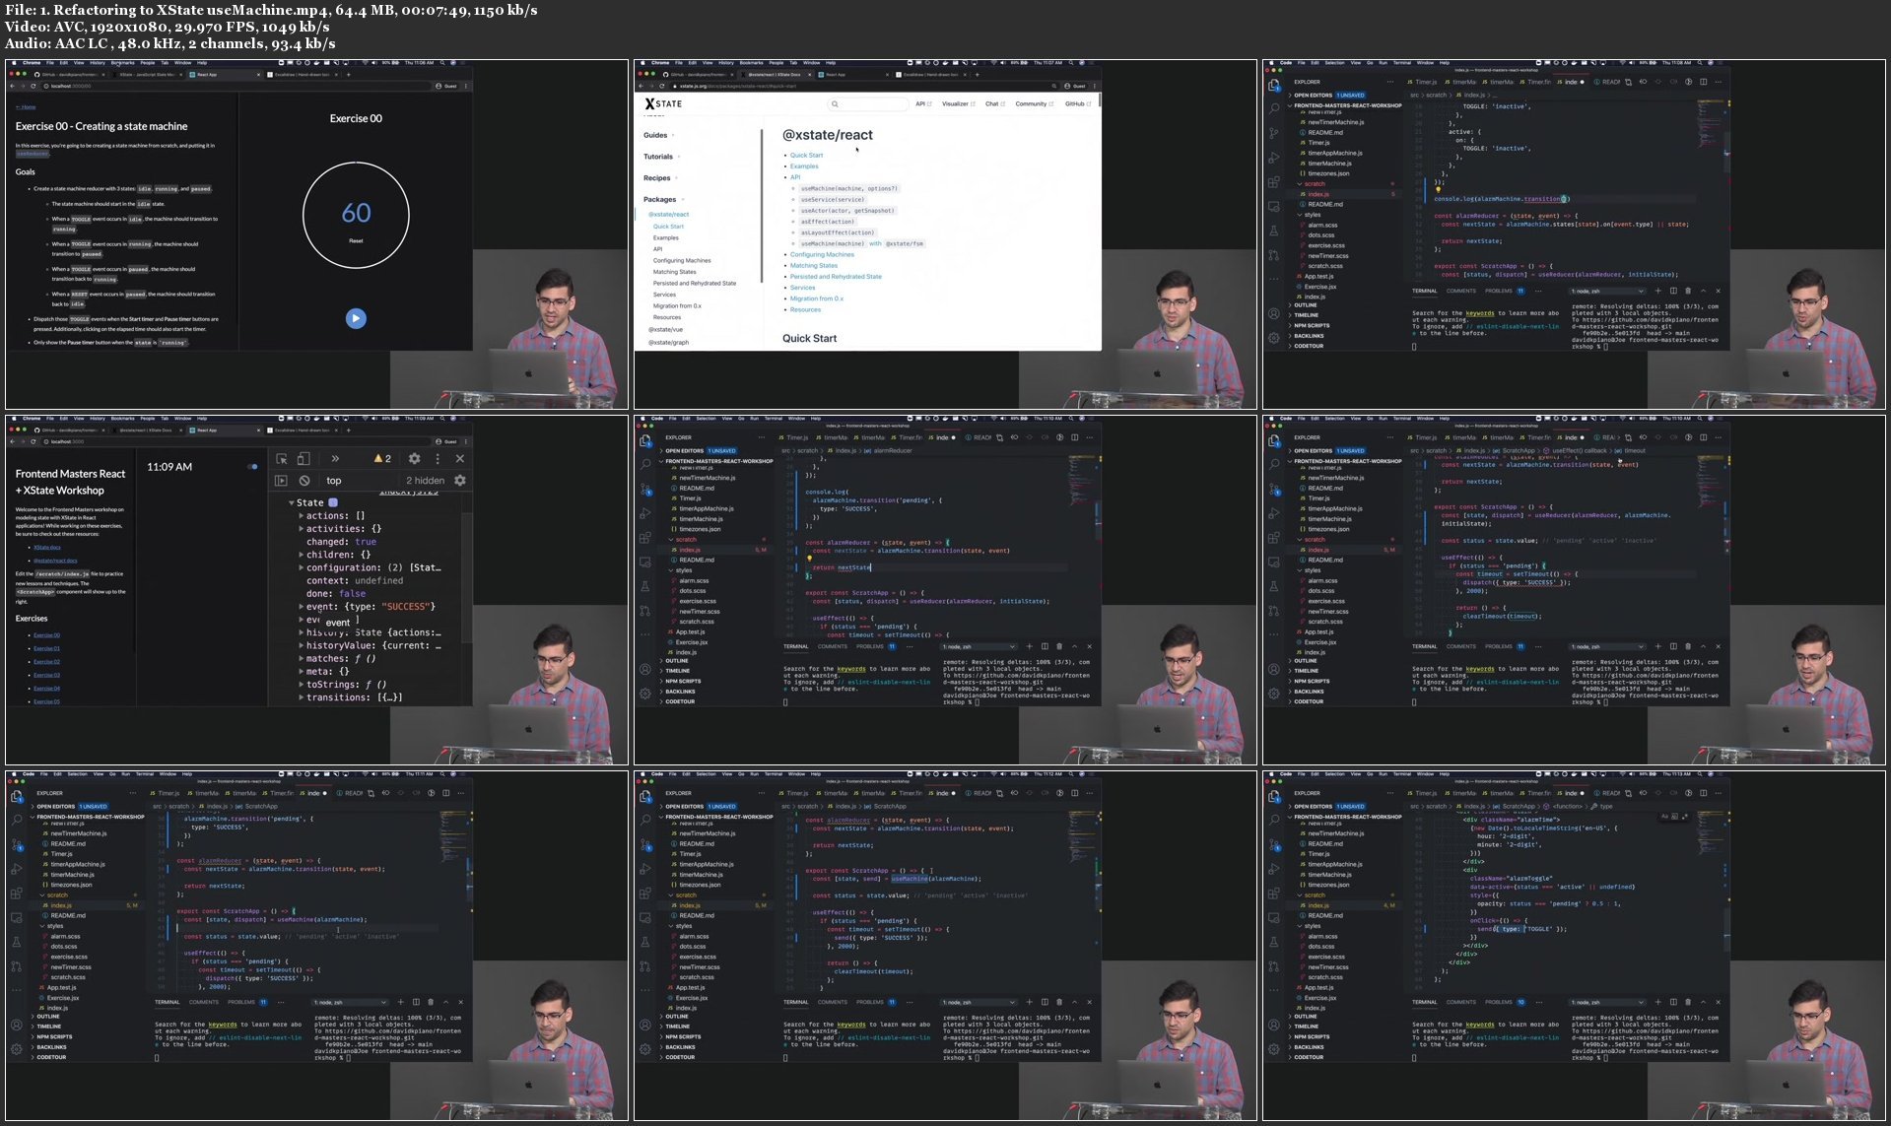Image resolution: width=1891 pixels, height=1126 pixels.
Task: Open the 'Exercise 05' link in the Exercises list
Action: click(x=46, y=701)
